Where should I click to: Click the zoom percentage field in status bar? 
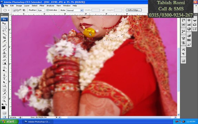coord(13,117)
